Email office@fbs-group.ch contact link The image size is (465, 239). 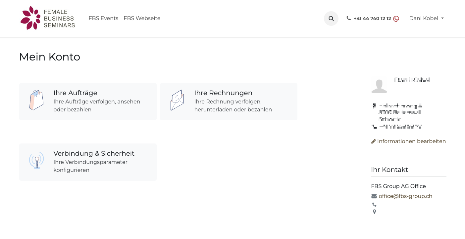tap(405, 196)
